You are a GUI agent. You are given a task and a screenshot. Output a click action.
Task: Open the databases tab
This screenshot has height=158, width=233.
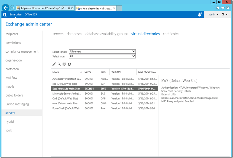point(74,34)
